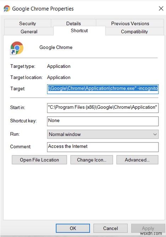The width and height of the screenshot is (166, 237).
Task: Click the 'Target:' label
Action: (x=18, y=89)
